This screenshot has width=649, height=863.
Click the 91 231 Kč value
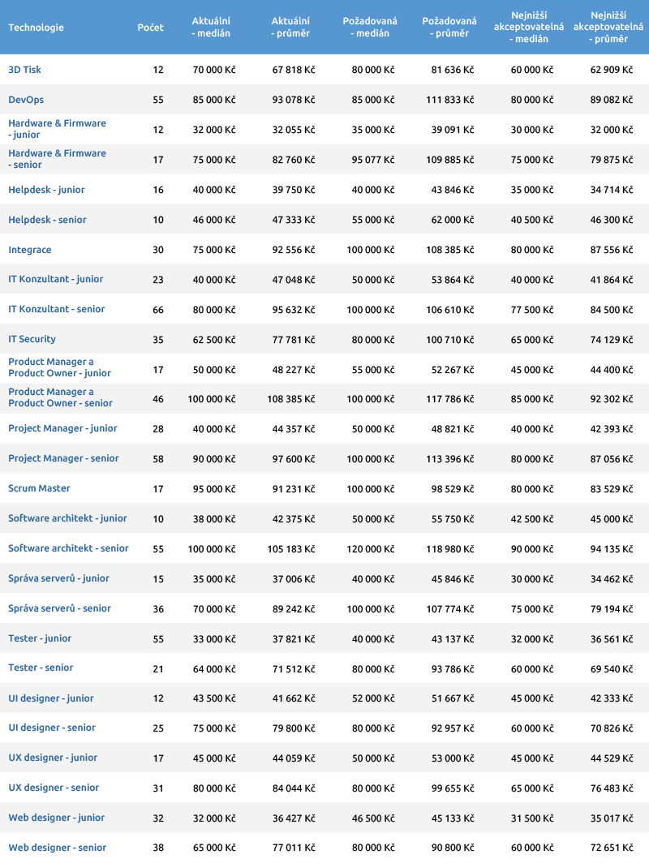point(294,489)
